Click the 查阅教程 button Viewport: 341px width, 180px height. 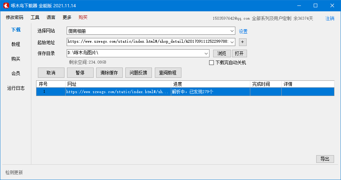pos(168,73)
